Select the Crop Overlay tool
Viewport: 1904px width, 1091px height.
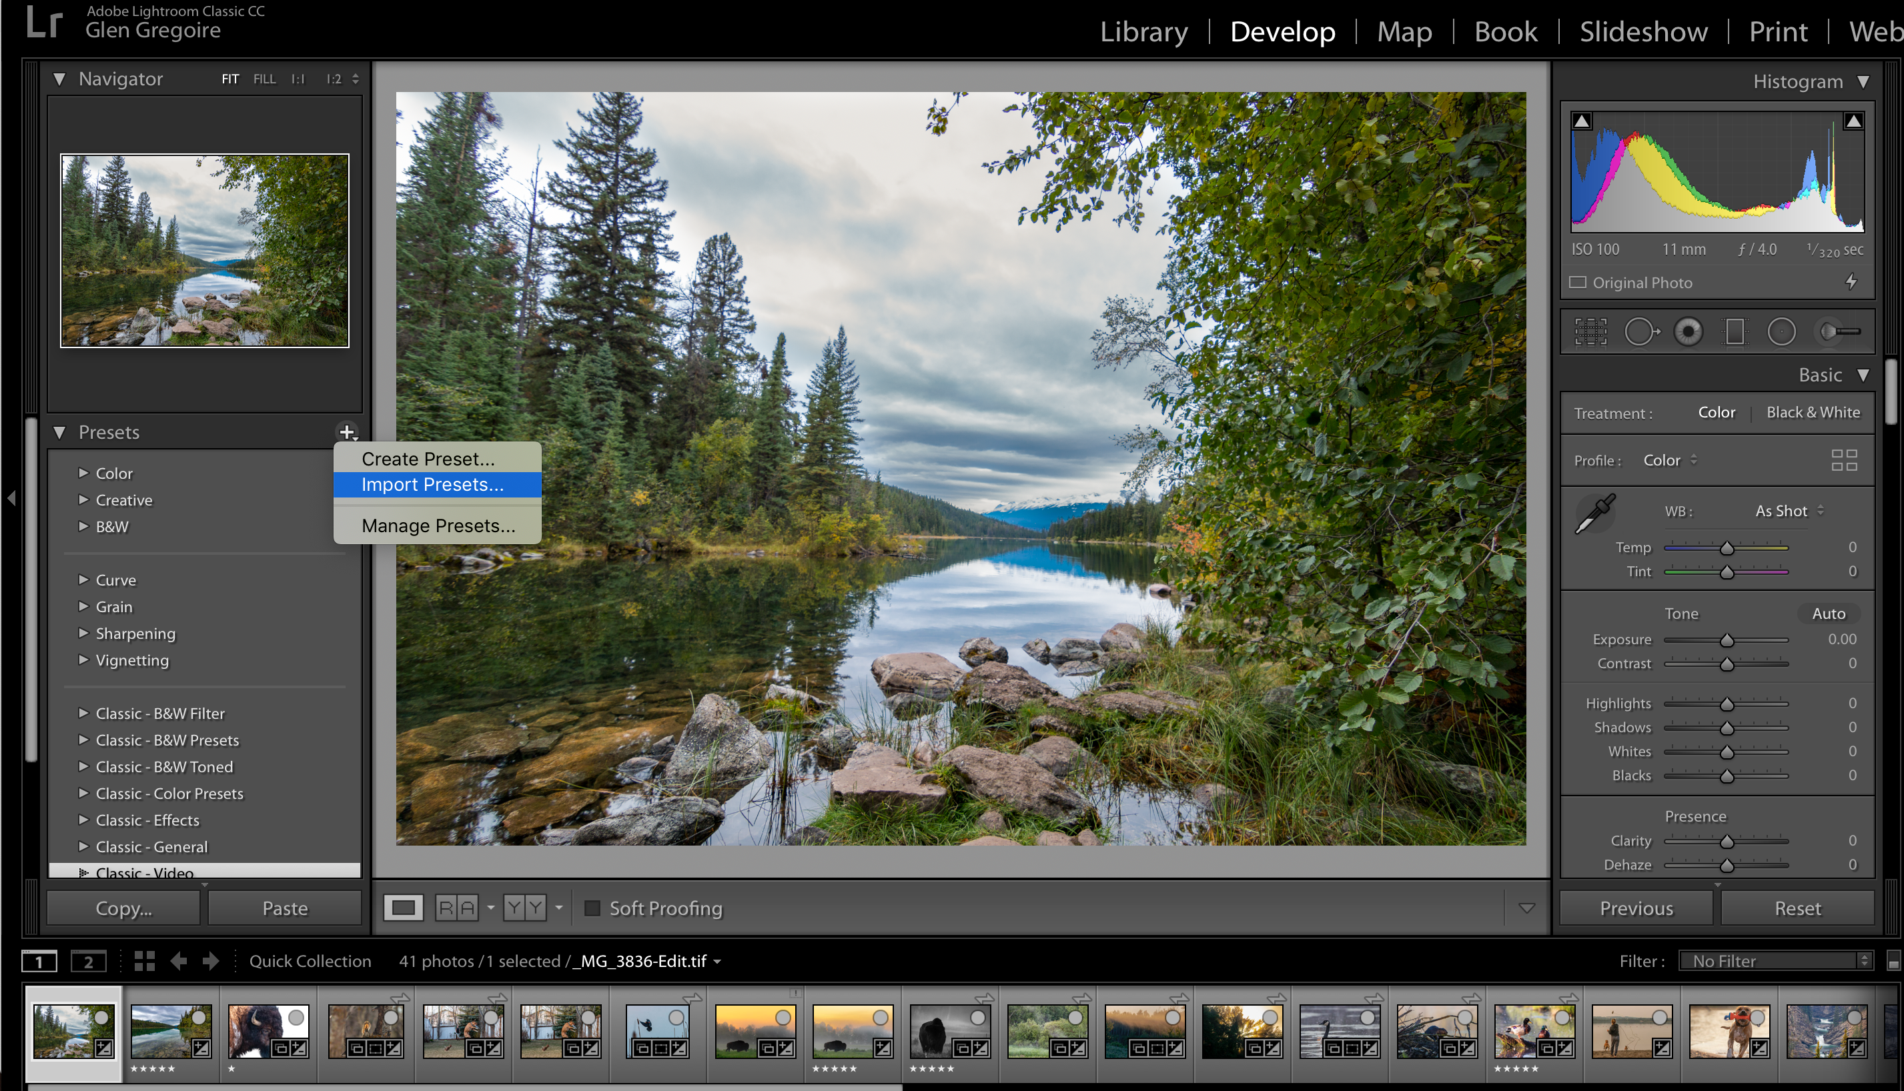click(x=1590, y=331)
